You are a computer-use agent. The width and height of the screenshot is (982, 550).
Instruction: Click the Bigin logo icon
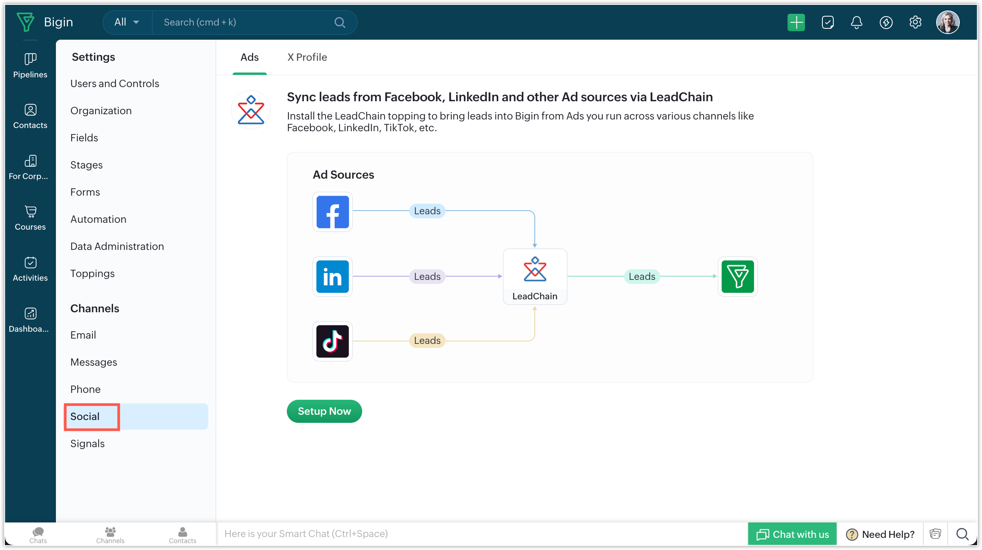(x=26, y=22)
